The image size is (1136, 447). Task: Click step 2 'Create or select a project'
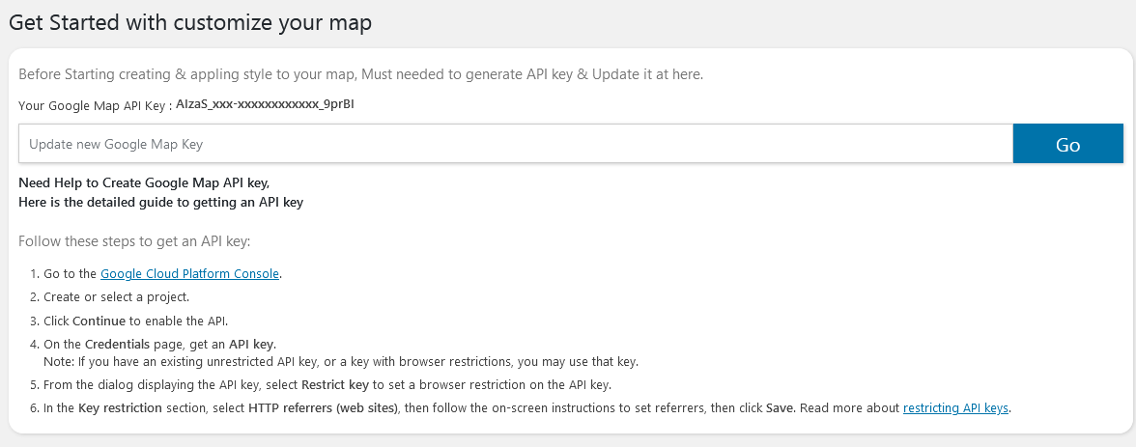click(x=117, y=297)
